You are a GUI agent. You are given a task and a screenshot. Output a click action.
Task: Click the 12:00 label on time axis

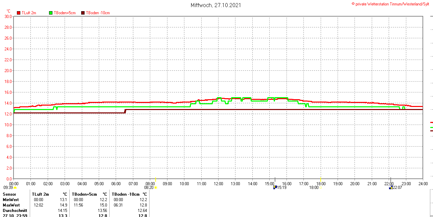[x=219, y=183]
